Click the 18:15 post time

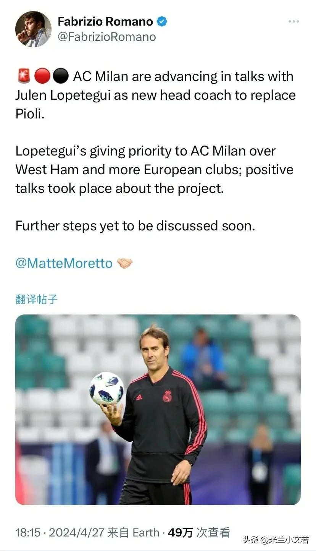click(27, 532)
